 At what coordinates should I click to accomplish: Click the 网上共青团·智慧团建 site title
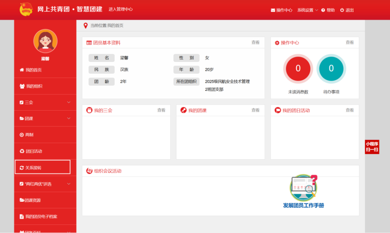[x=70, y=9]
